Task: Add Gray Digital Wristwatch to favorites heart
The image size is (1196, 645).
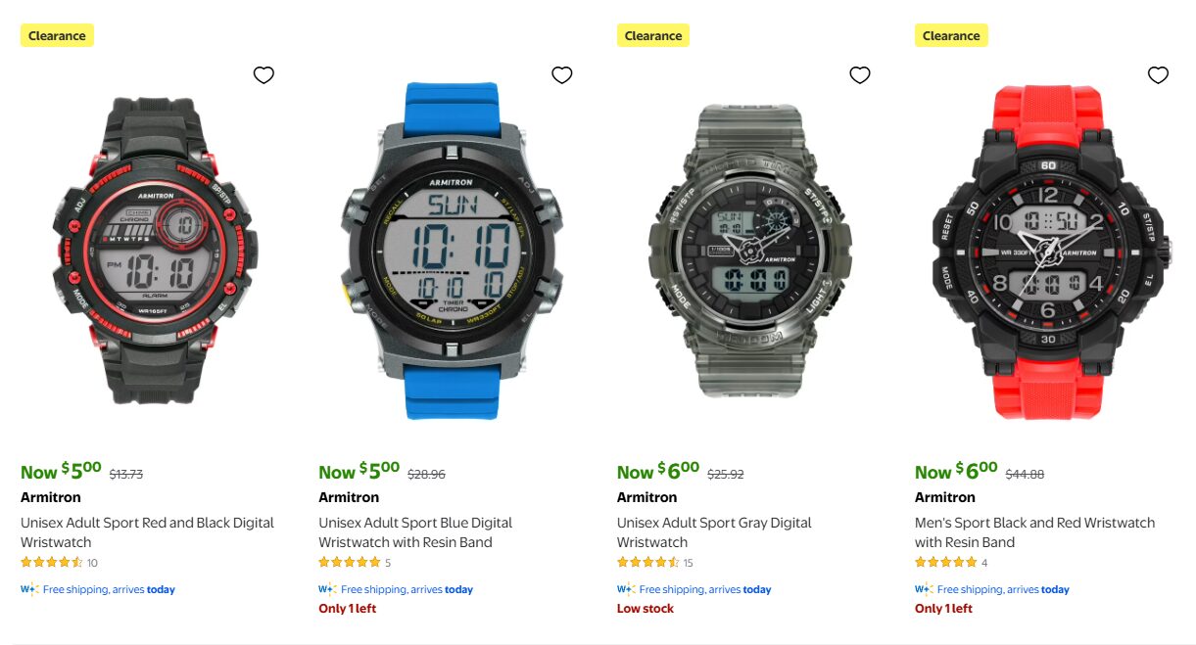Action: (860, 75)
